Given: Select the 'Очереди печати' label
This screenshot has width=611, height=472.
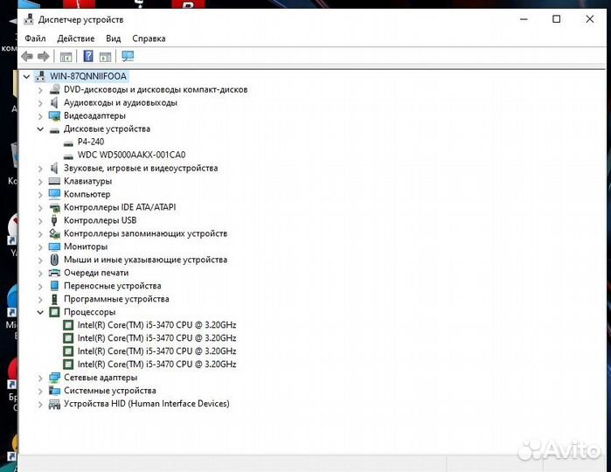Looking at the screenshot, I should coord(96,273).
